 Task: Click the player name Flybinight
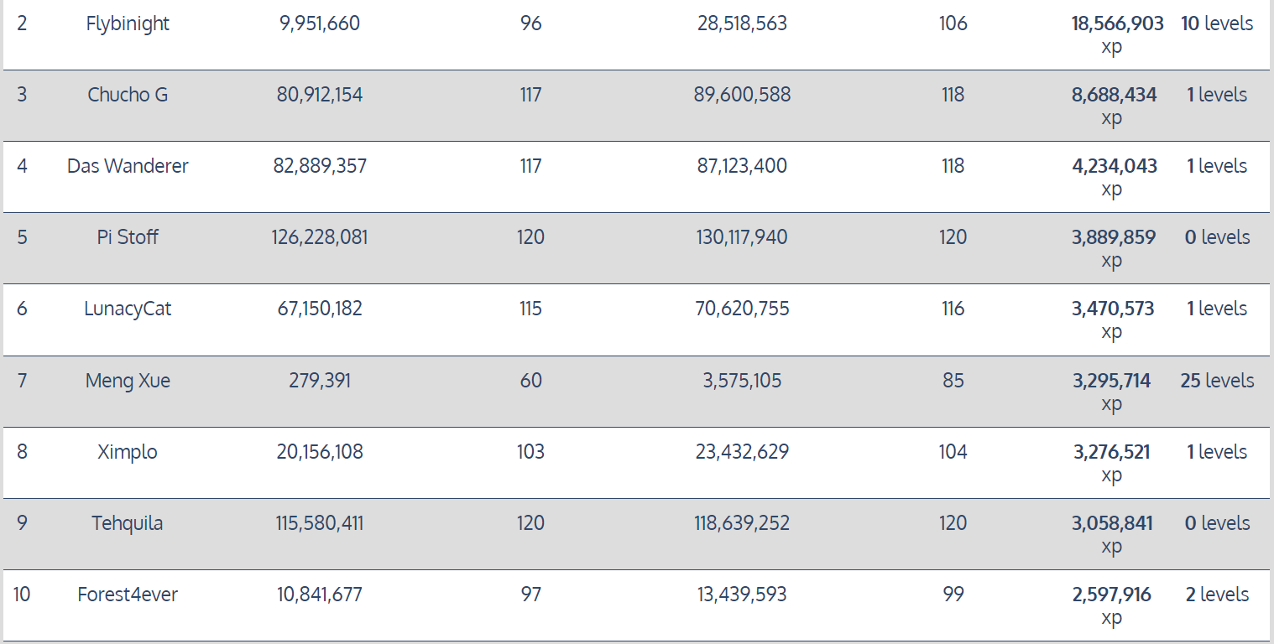coord(128,23)
